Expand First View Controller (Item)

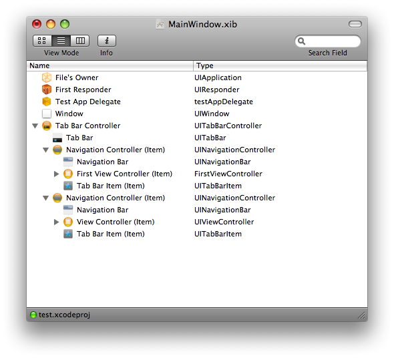click(57, 174)
